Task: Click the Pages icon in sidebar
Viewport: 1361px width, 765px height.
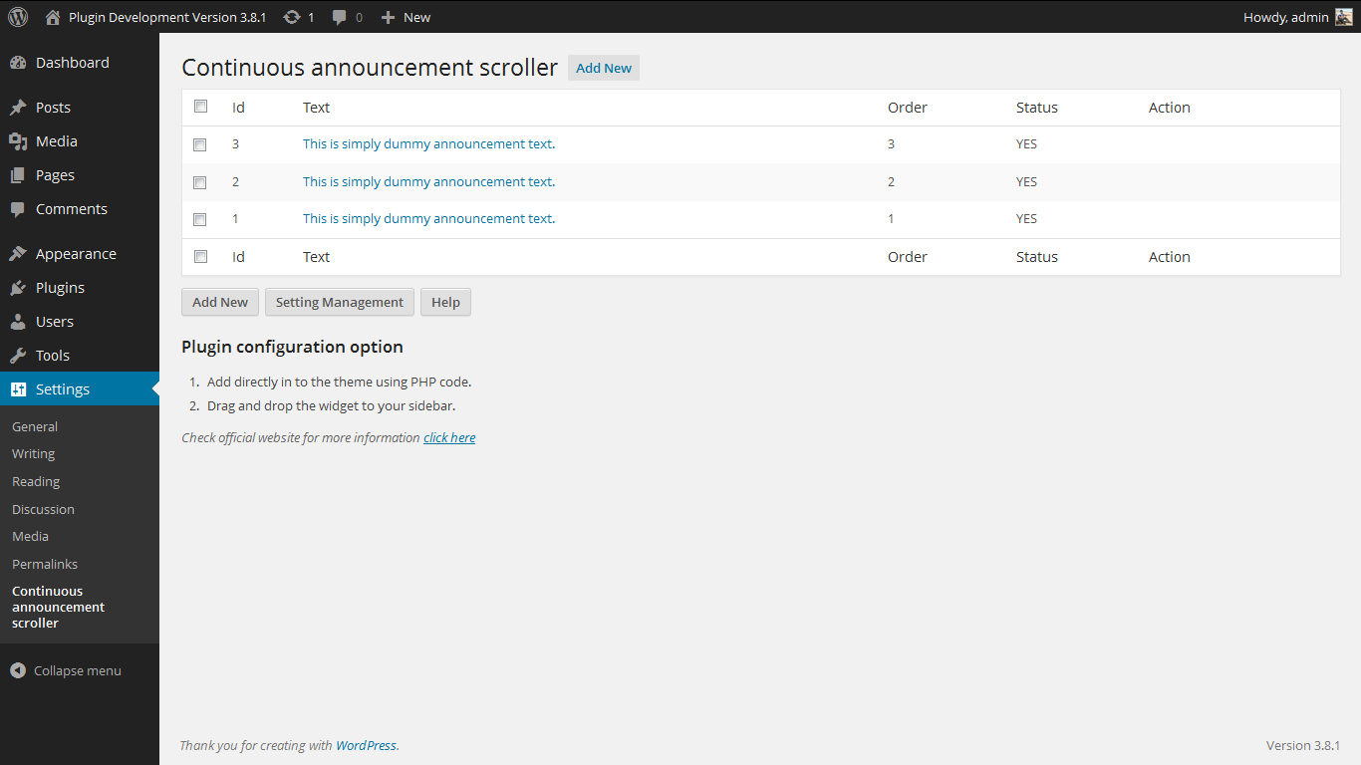Action: pyautogui.click(x=18, y=175)
